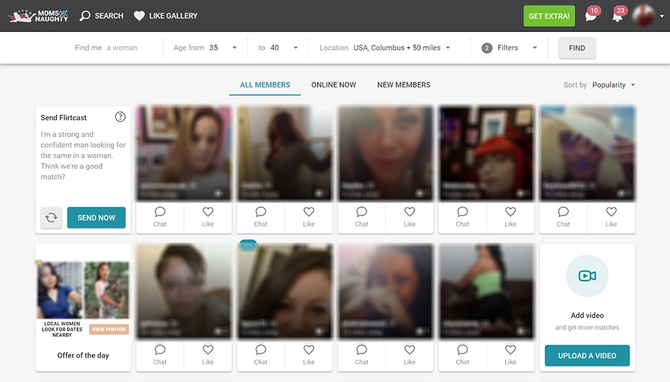Viewport: 670px width, 382px height.
Task: Click the UPLOAD A VIDEO button
Action: coord(587,355)
